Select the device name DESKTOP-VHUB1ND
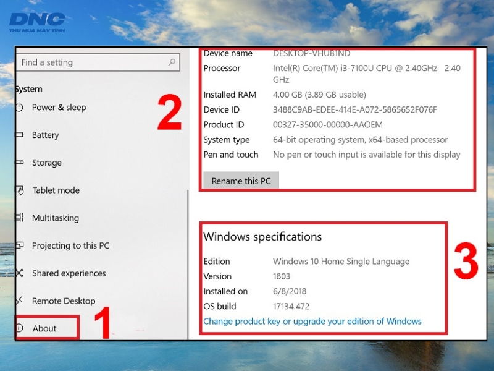The height and width of the screenshot is (371, 494). coord(311,53)
